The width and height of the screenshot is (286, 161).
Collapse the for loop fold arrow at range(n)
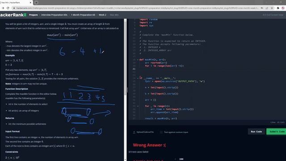pos(138,106)
